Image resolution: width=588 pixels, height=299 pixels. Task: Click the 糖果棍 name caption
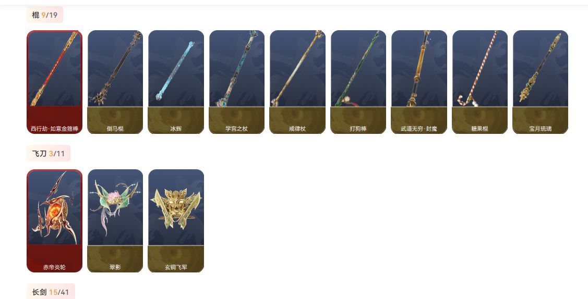[479, 129]
